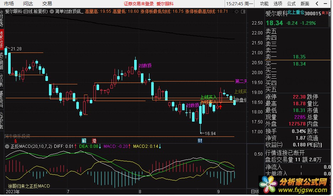Open the 公式 menu
333x196 pixels.
tap(291, 4)
